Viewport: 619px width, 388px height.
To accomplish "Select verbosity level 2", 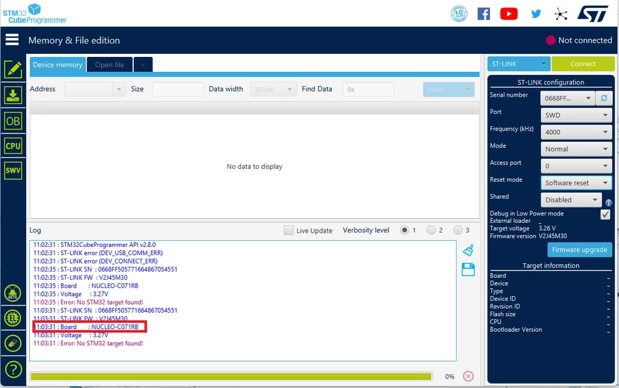I will pos(431,230).
